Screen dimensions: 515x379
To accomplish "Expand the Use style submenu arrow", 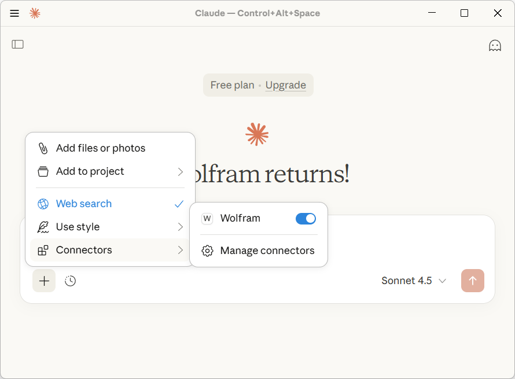I will [180, 227].
